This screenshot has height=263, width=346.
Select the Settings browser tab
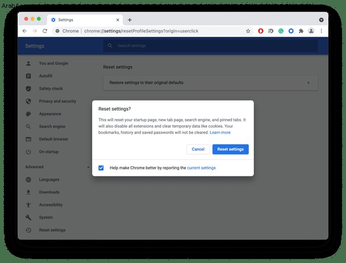pos(85,20)
